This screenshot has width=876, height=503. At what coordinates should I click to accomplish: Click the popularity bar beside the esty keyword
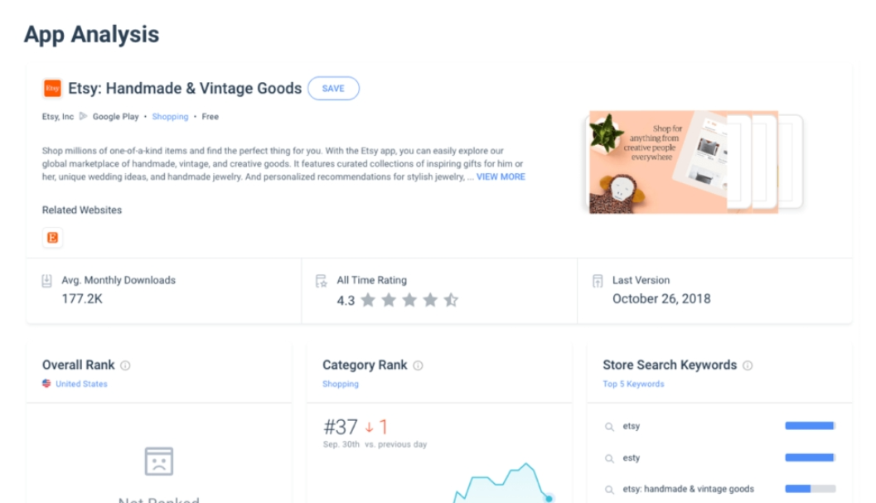[x=809, y=456]
